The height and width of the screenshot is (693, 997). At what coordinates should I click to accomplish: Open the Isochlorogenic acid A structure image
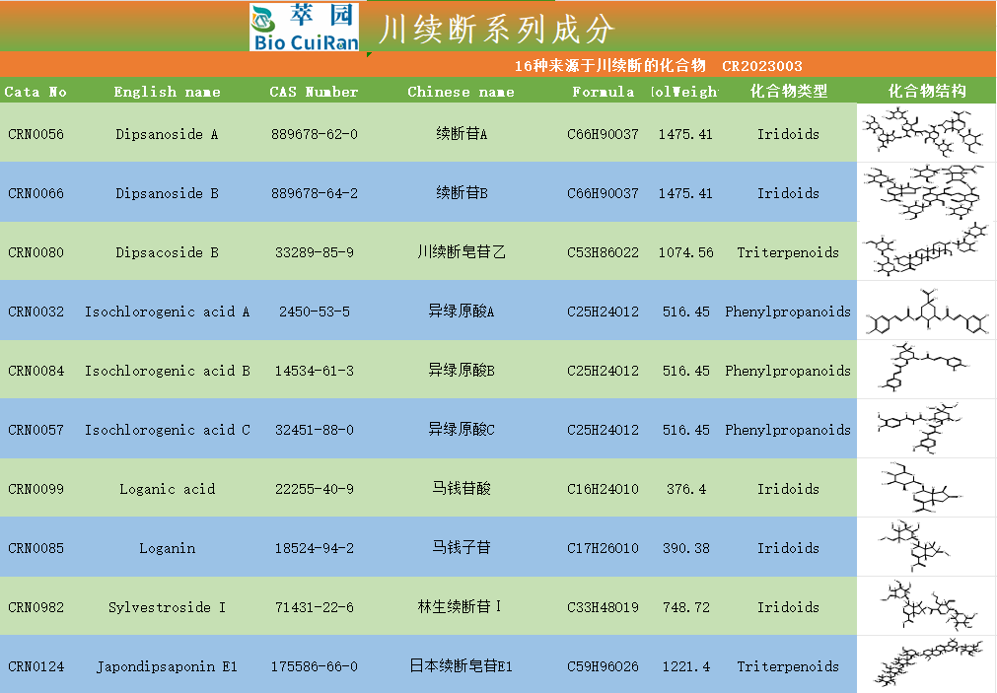(x=927, y=312)
